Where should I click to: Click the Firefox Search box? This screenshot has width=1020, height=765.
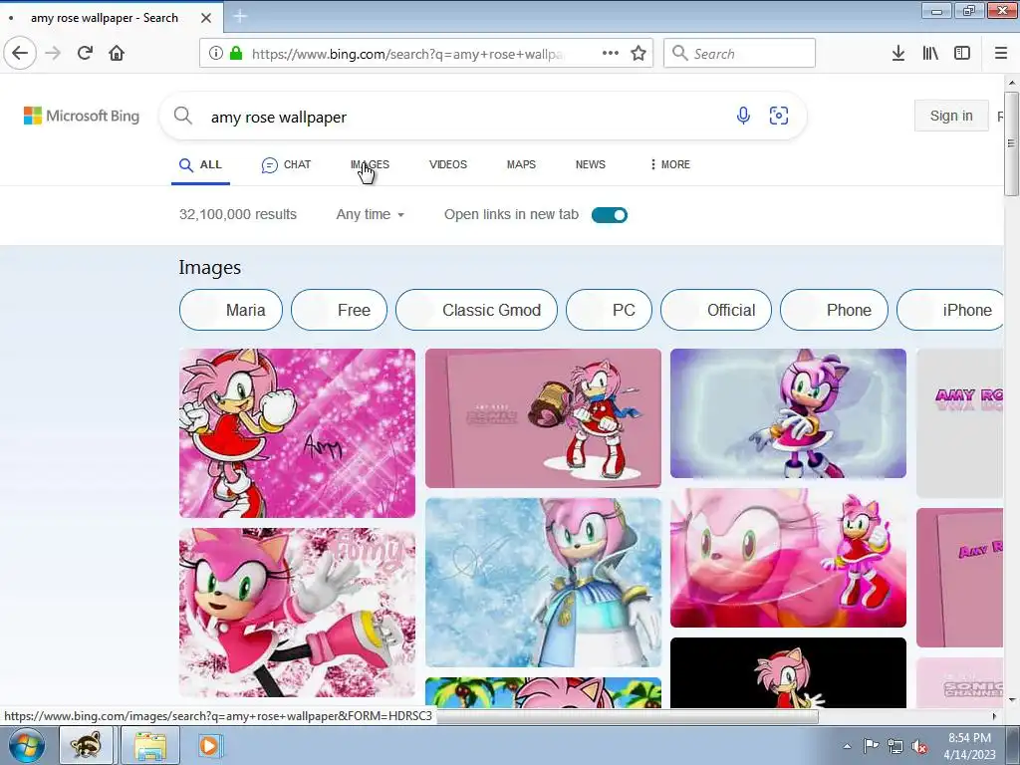739,53
